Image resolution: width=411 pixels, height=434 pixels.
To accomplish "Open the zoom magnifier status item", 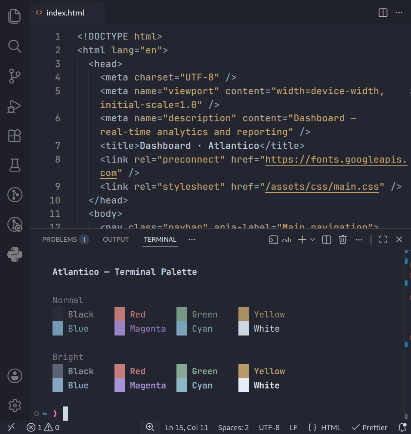I will pyautogui.click(x=150, y=428).
